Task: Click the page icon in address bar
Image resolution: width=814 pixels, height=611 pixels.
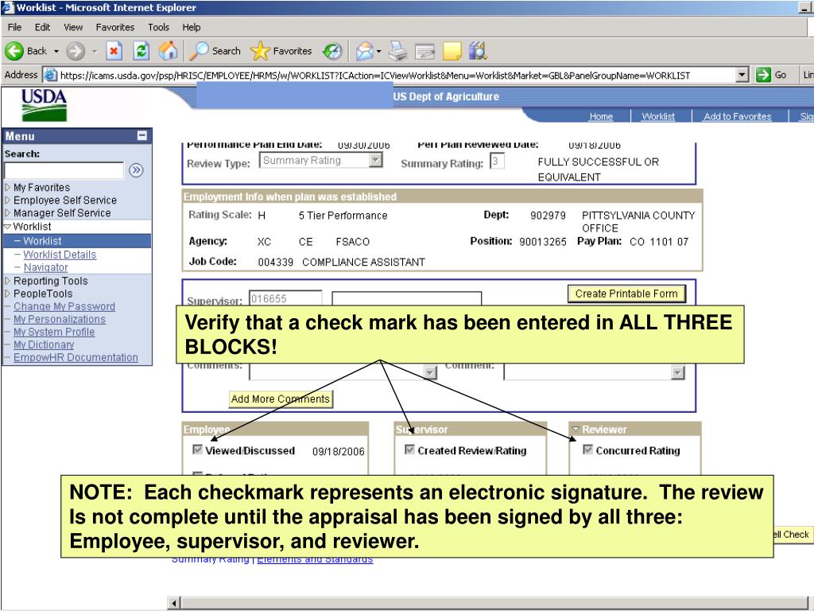Action: (50, 75)
